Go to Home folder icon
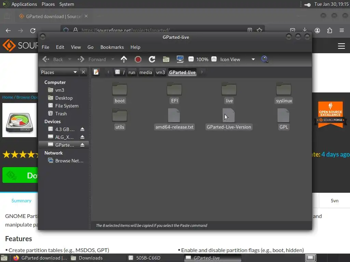350x262 pixels. pos(166,59)
